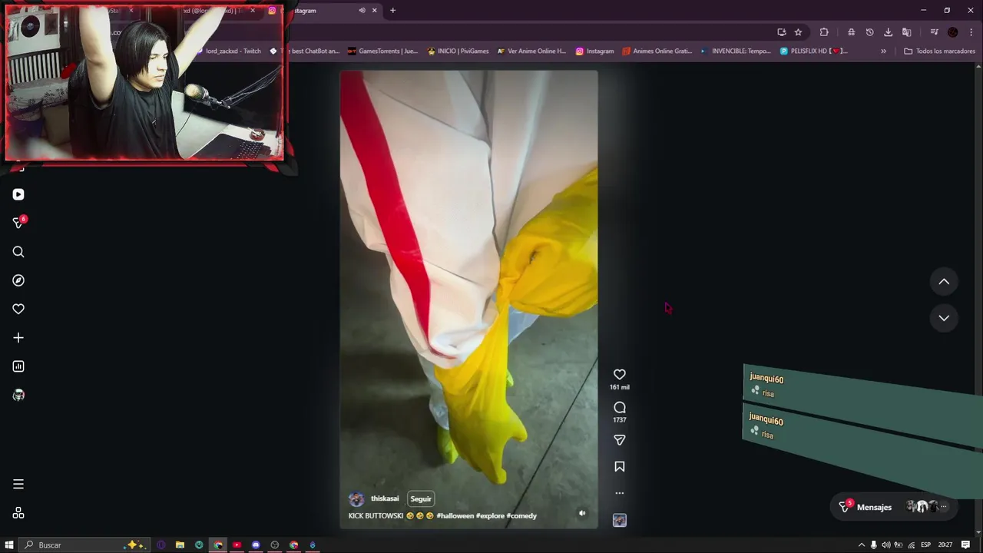This screenshot has height=553, width=983.
Task: Click the thiskasai avatar on the reel
Action: (x=356, y=498)
